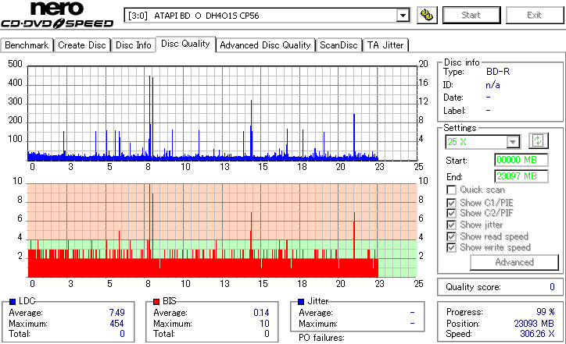Image resolution: width=566 pixels, height=344 pixels.
Task: Click the green refresh speed icon
Action: 538,141
